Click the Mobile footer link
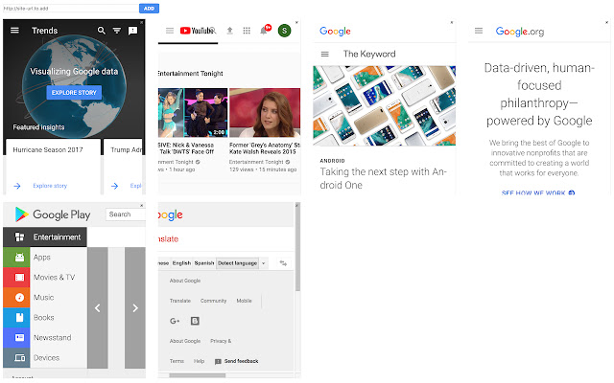Viewport: 614px width, 383px height. (244, 301)
